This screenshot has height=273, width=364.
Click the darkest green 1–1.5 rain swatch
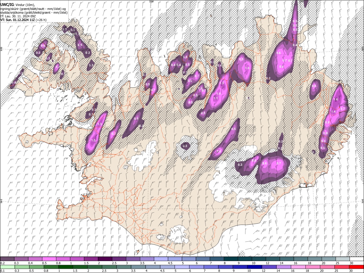(x=65, y=267)
